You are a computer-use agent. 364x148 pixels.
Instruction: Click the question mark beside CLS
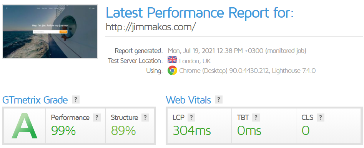click(x=320, y=117)
